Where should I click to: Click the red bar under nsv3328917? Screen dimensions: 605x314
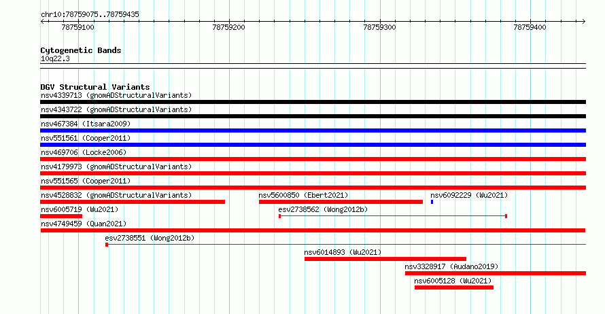click(x=496, y=273)
